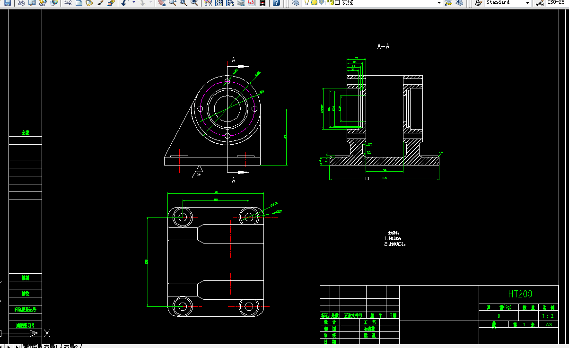Viewport: 569px width, 348px height.
Task: Switch to the 布局1 layout tab
Action: tap(51, 346)
